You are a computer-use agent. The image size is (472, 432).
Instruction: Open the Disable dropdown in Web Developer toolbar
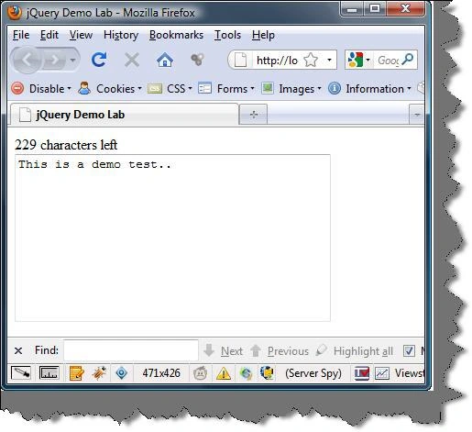click(x=41, y=89)
